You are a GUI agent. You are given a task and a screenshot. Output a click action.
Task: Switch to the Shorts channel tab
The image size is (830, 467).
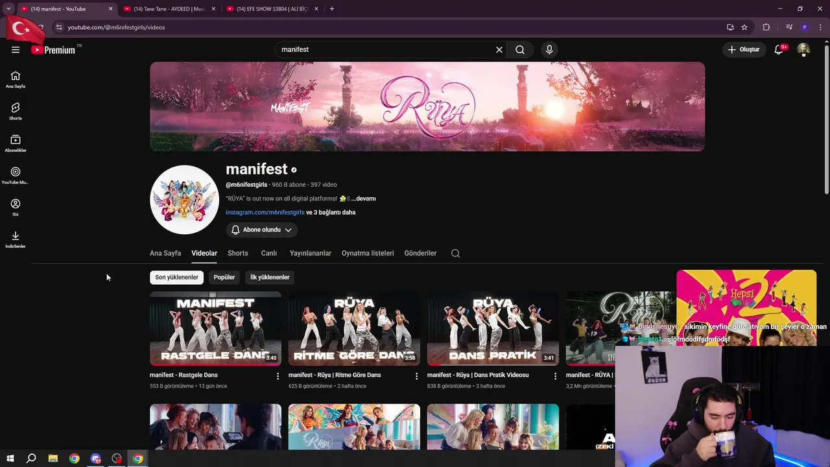(x=238, y=254)
